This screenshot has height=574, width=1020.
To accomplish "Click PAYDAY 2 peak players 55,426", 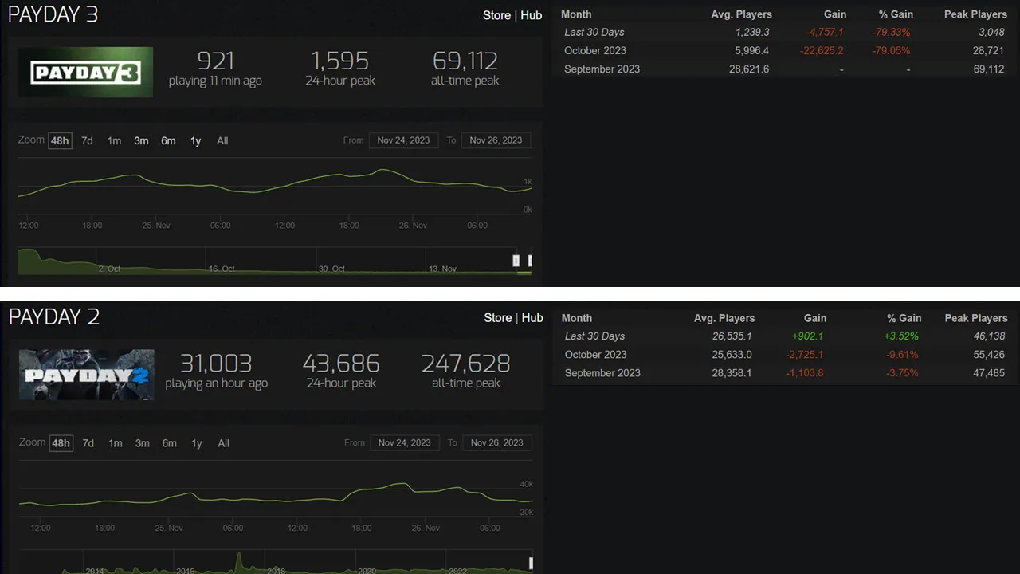I will click(x=989, y=355).
